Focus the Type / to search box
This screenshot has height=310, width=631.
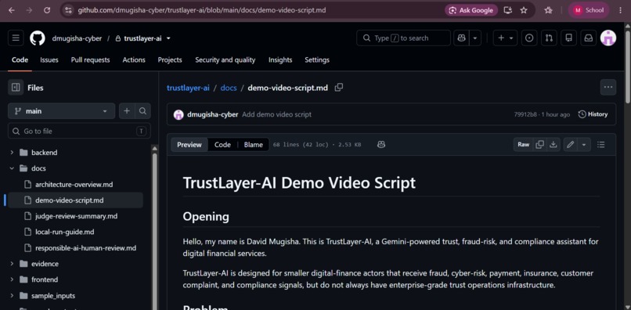click(404, 38)
